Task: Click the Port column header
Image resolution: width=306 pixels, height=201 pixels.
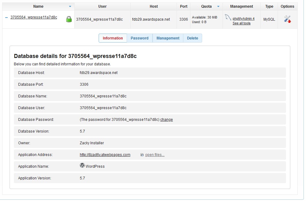Action: 183,6
